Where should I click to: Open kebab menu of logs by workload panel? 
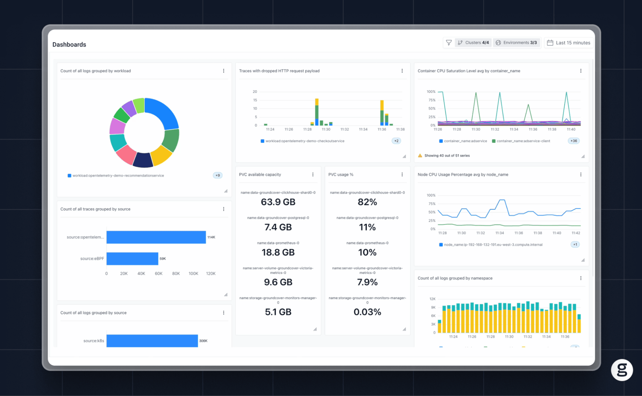[224, 71]
